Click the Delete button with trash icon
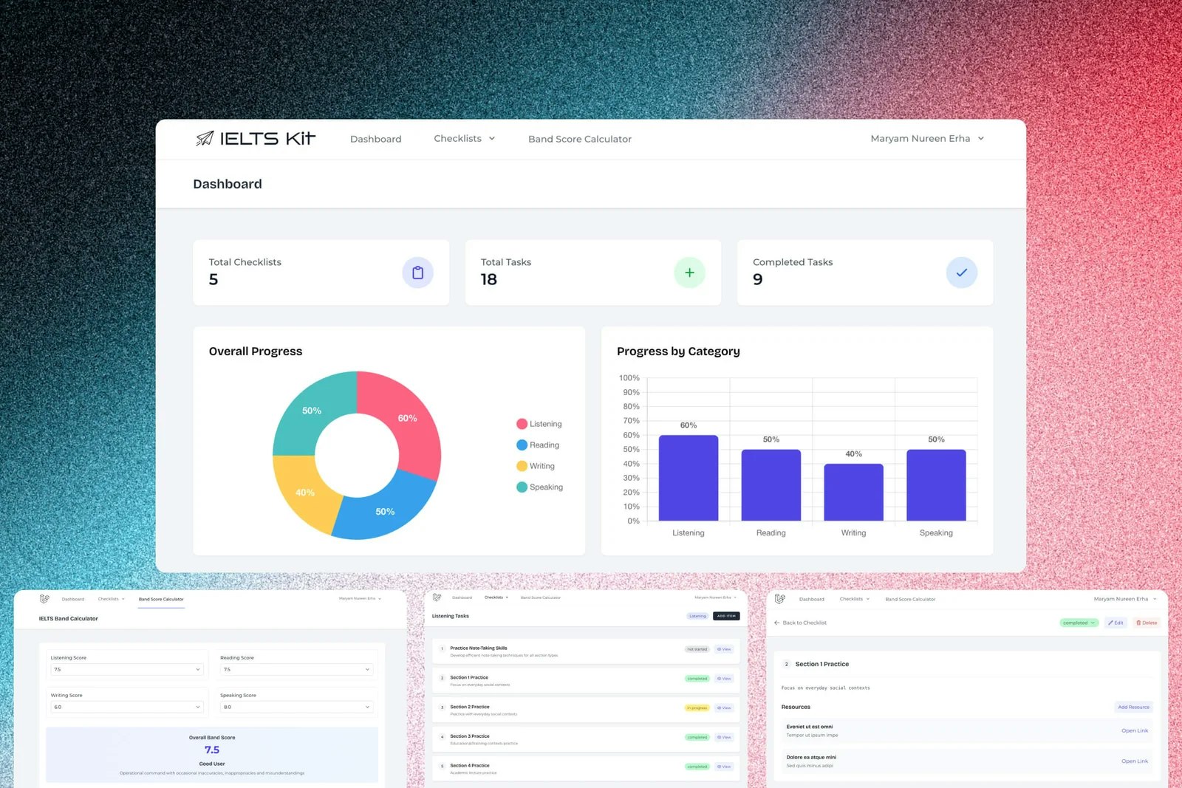Image resolution: width=1182 pixels, height=788 pixels. (1147, 623)
